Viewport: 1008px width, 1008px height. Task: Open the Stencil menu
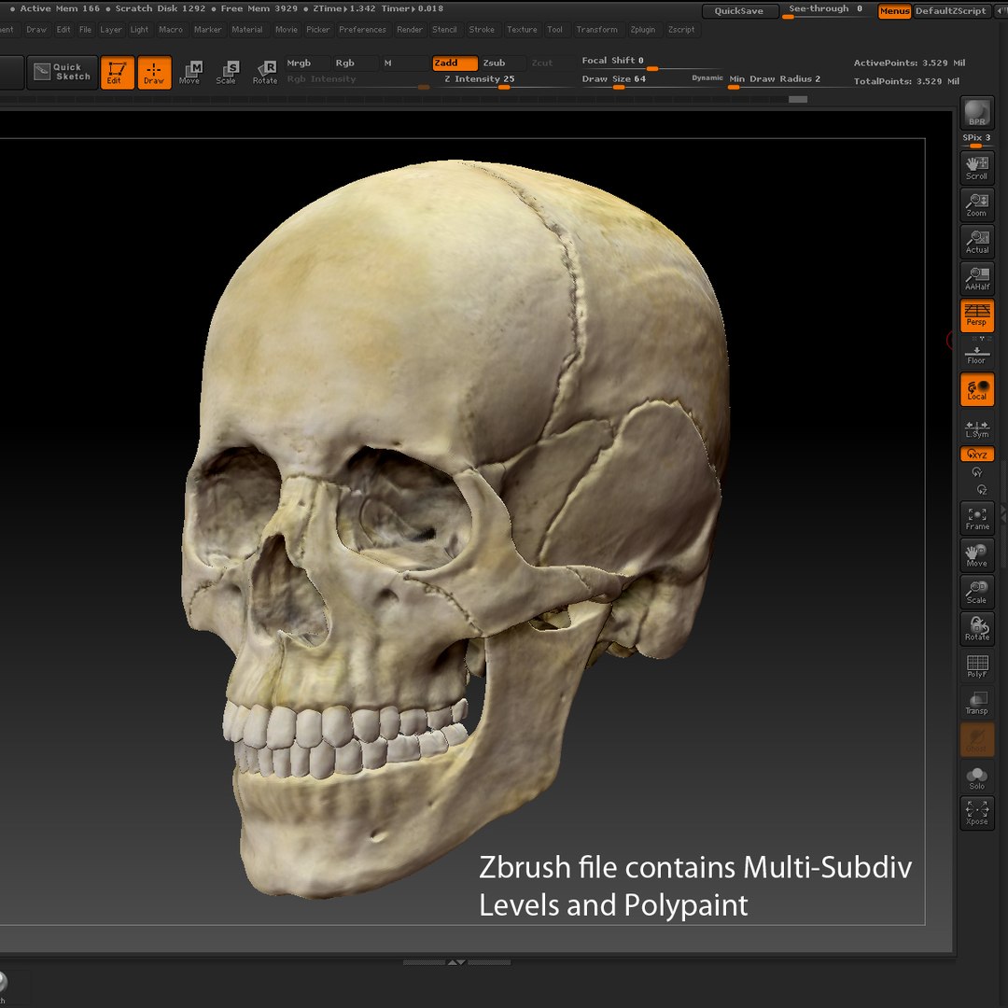click(x=444, y=30)
